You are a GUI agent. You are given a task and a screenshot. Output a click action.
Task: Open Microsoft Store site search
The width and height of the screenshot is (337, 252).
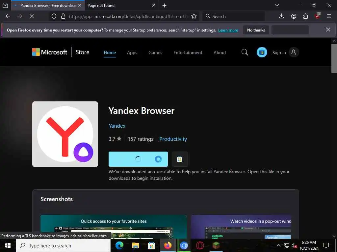(245, 52)
